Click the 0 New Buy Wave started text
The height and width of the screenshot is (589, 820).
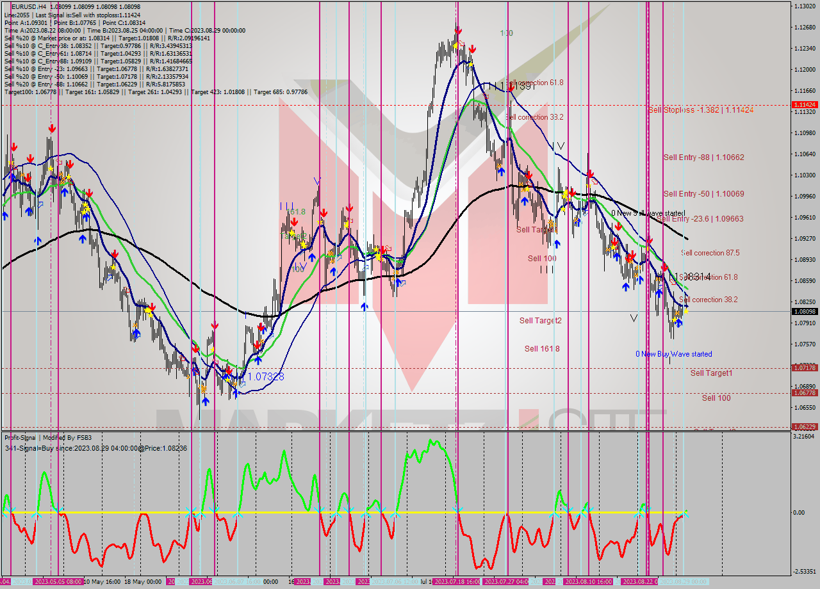[673, 353]
